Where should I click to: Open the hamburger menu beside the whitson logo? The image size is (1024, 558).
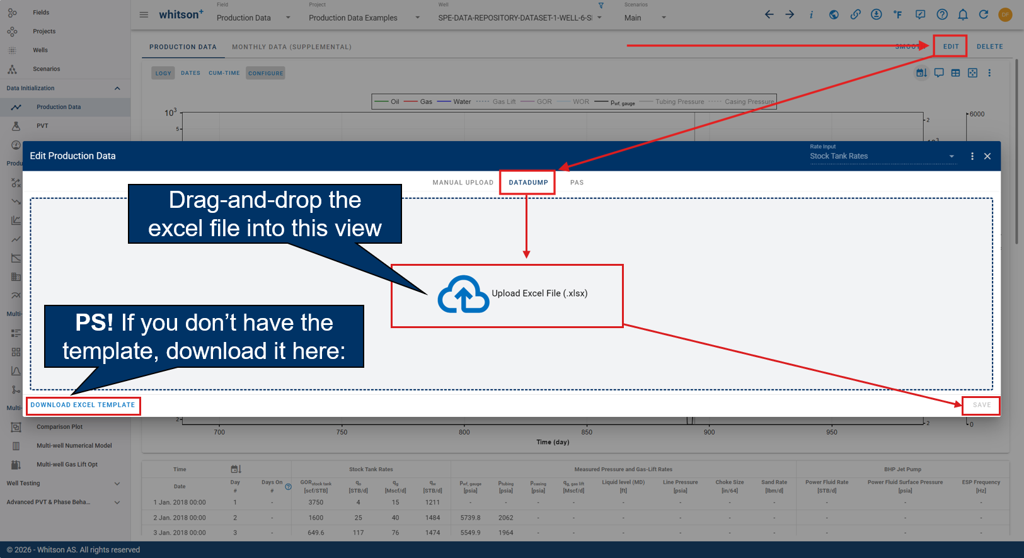point(144,14)
